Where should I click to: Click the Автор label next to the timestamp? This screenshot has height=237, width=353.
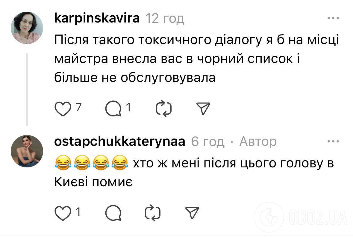(258, 142)
